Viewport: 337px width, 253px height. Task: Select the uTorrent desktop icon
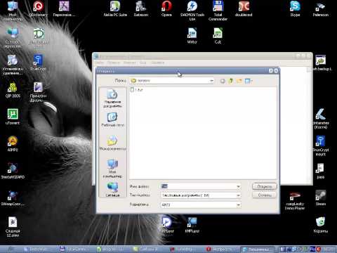click(x=13, y=117)
